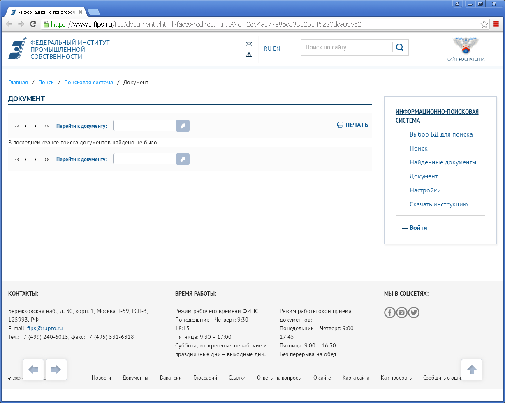Go to last document in top navigation bar
Screen dimensions: 505x403
point(46,126)
